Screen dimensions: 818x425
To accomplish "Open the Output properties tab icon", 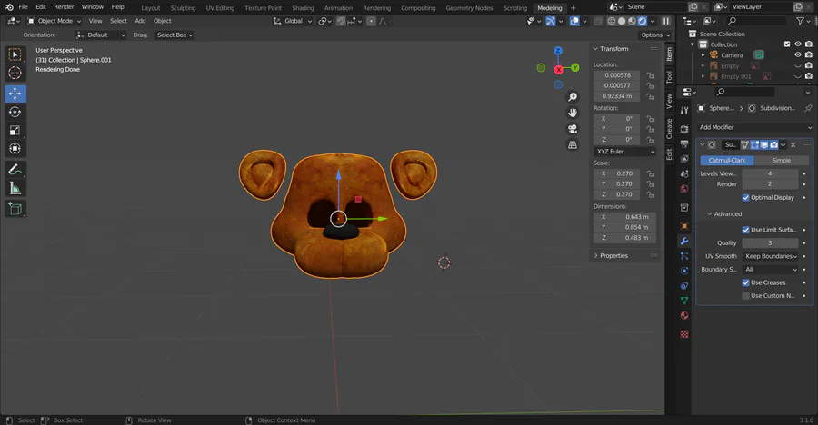I will [x=684, y=143].
